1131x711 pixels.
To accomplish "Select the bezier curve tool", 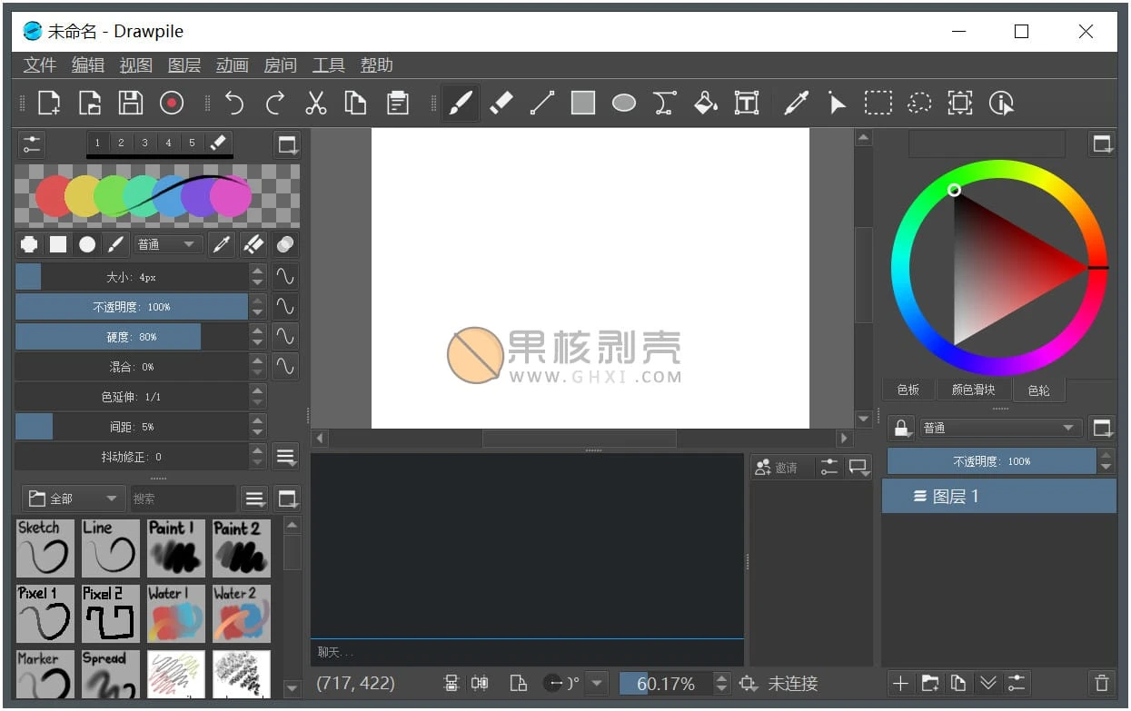I will (665, 103).
